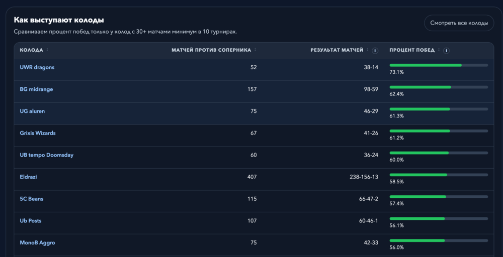This screenshot has width=503, height=257.
Task: Click the Смотреть все колоды button
Action: click(x=459, y=23)
